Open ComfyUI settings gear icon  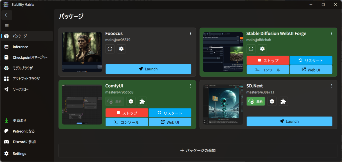pos(131,101)
